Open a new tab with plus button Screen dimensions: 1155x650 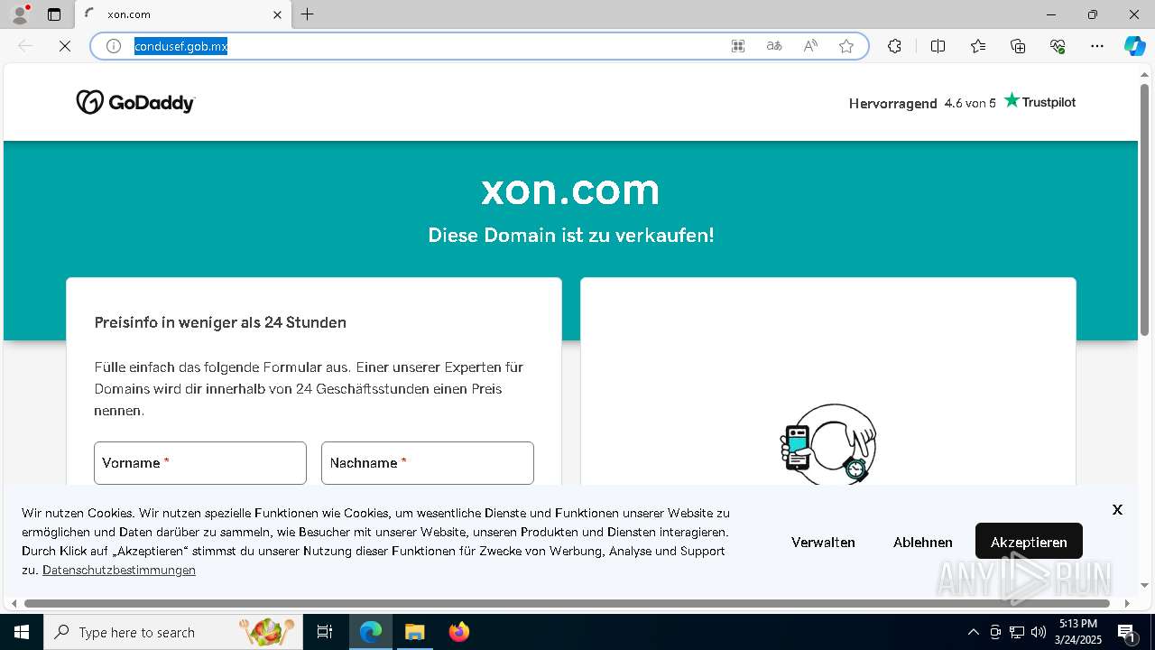308,14
